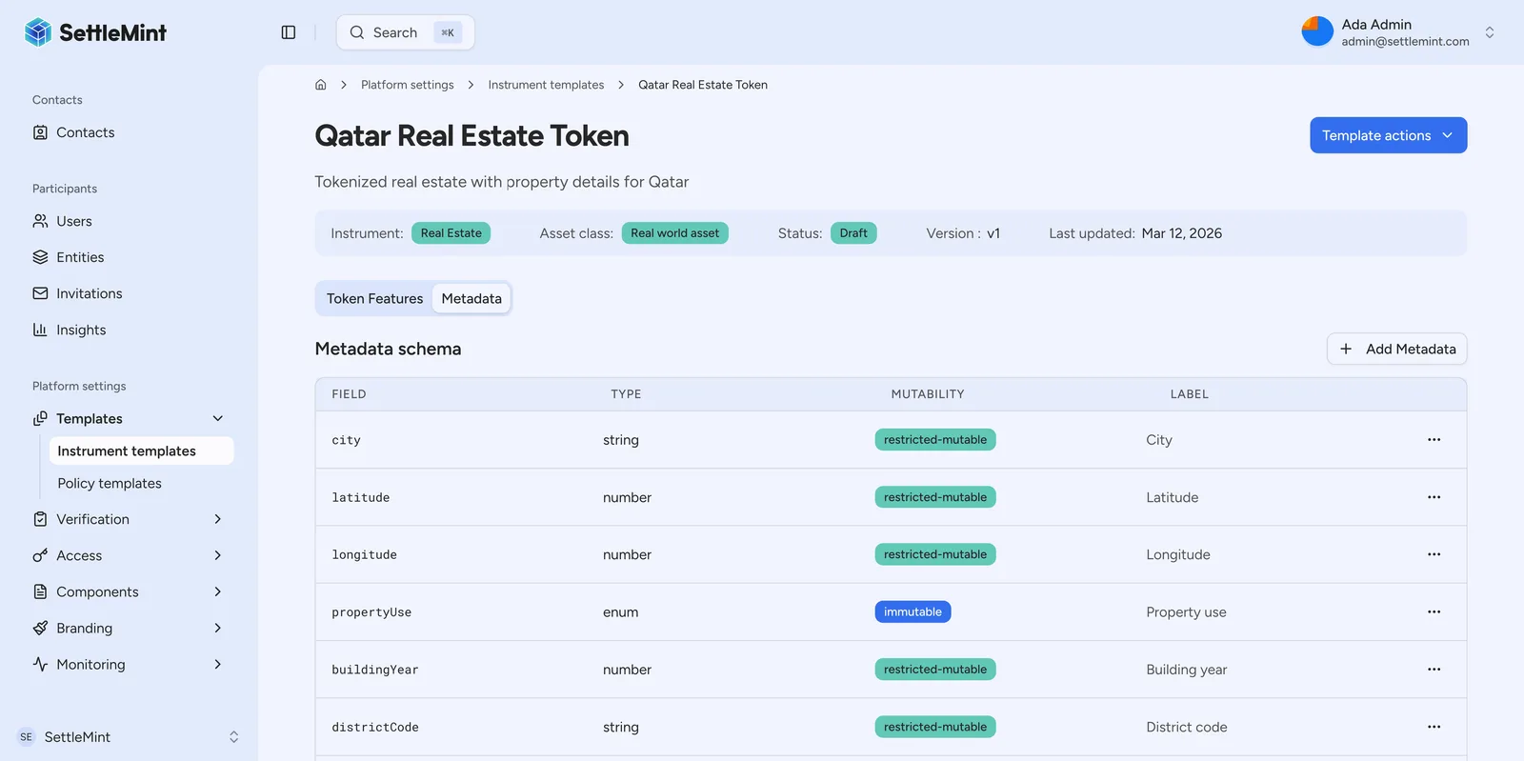This screenshot has height=761, width=1524.
Task: Click the 'enum' type cell
Action: click(x=621, y=611)
